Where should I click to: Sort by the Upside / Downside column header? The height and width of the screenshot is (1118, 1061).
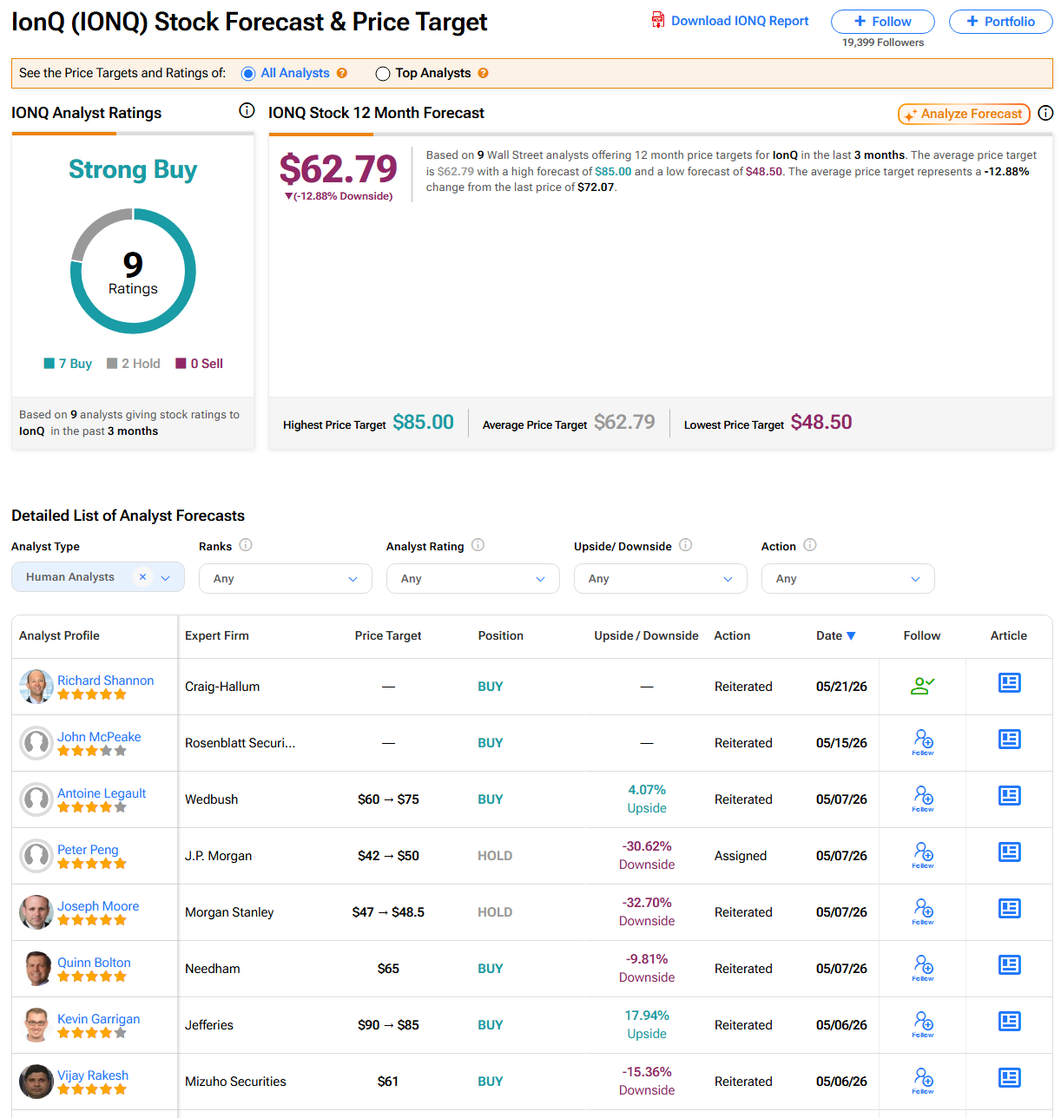pyautogui.click(x=647, y=635)
